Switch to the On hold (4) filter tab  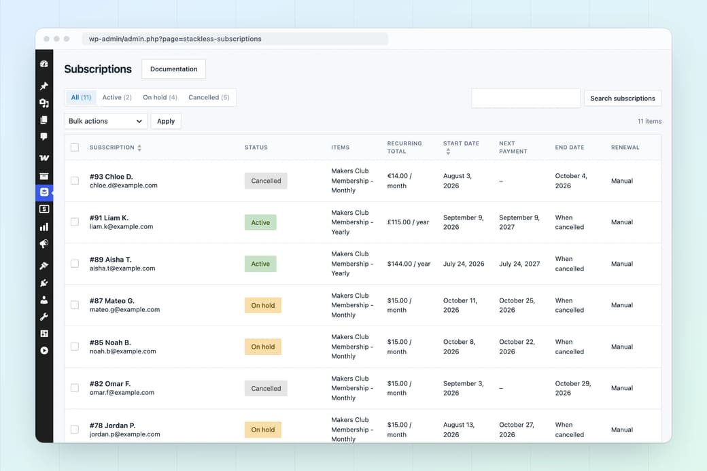(x=160, y=97)
